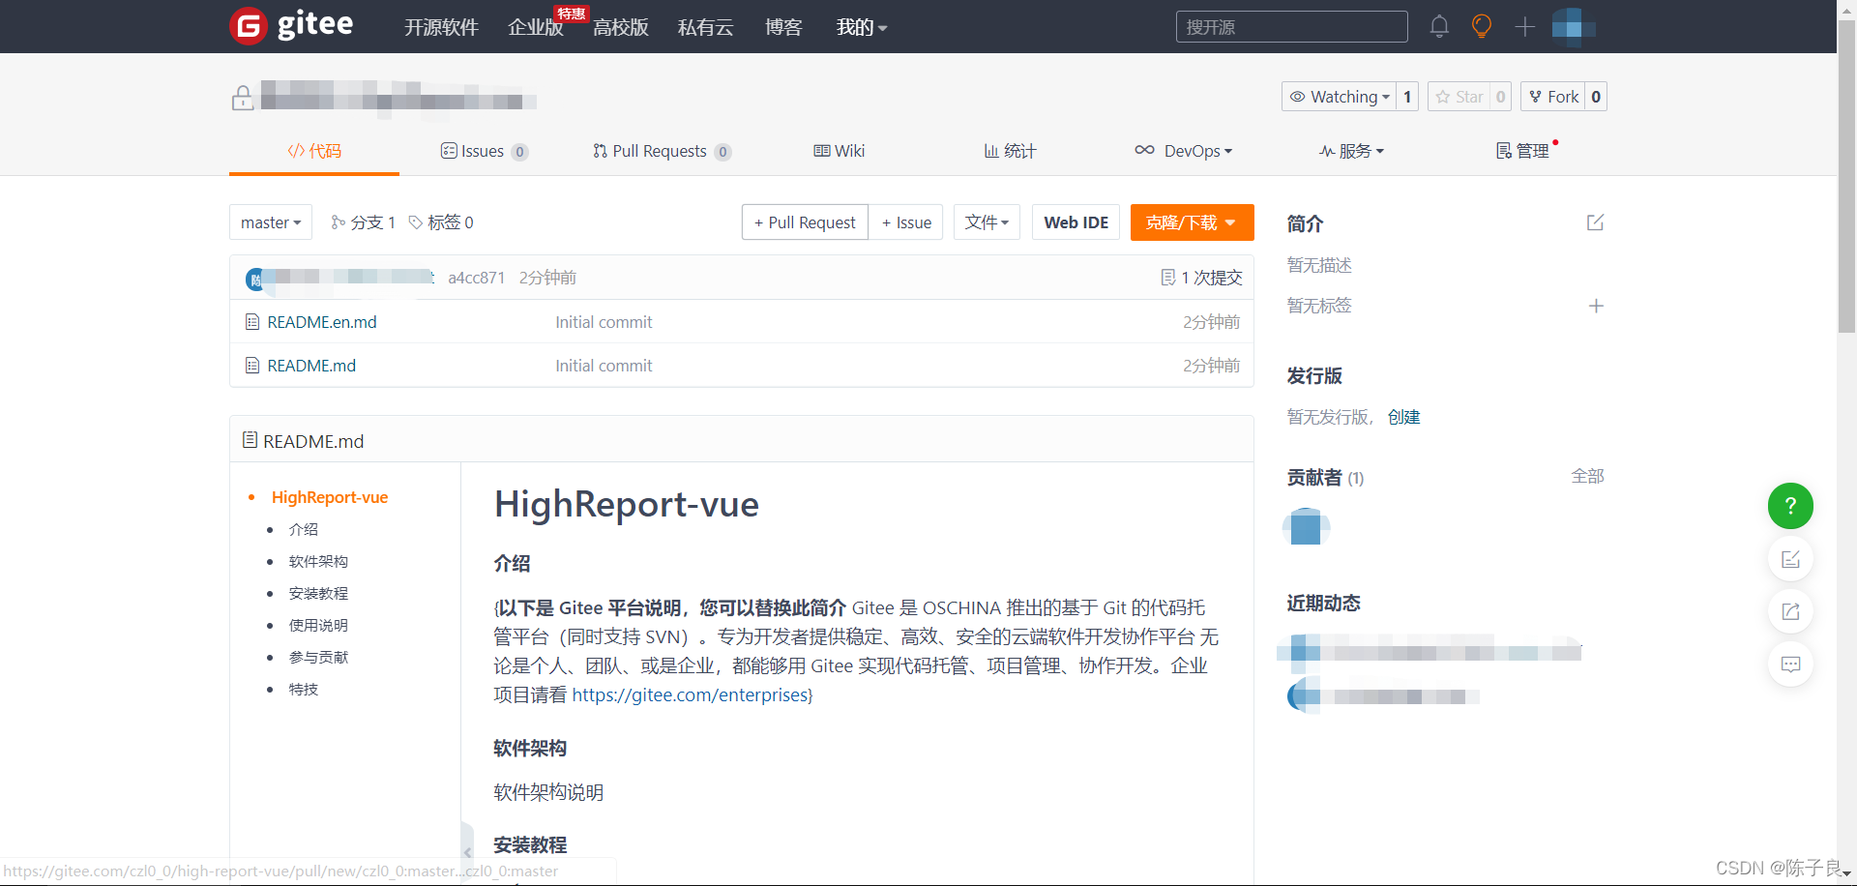Image resolution: width=1857 pixels, height=886 pixels.
Task: View 分支 1 branches
Action: (364, 222)
